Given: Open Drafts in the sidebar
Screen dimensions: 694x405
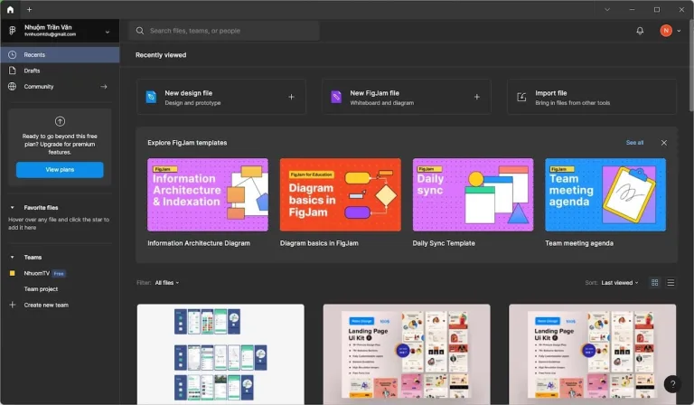Looking at the screenshot, I should coord(32,71).
